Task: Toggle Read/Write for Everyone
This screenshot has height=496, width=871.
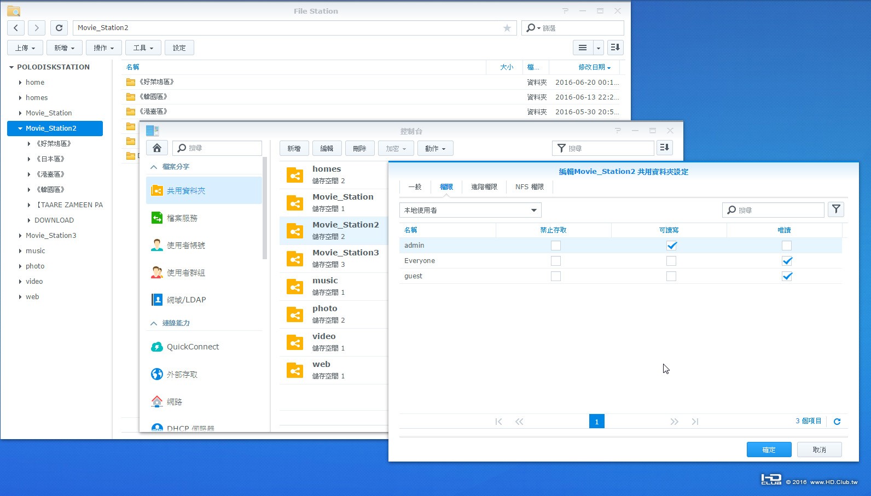Action: pos(671,261)
